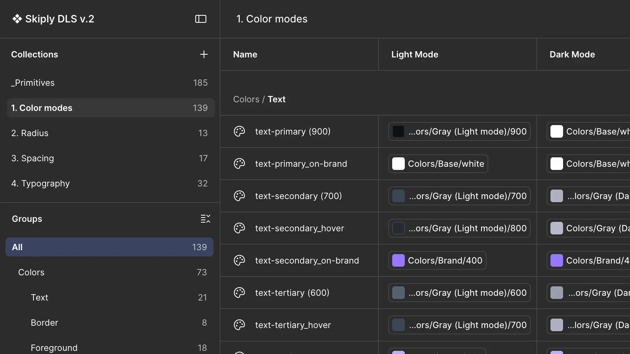Click Colors/Base/white light mode value of text-primary_on-brand

438,164
